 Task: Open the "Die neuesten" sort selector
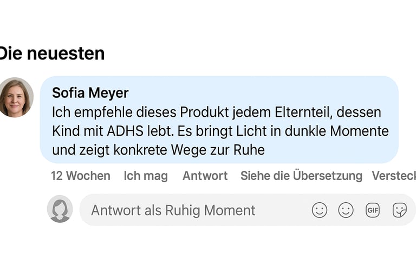pos(51,54)
